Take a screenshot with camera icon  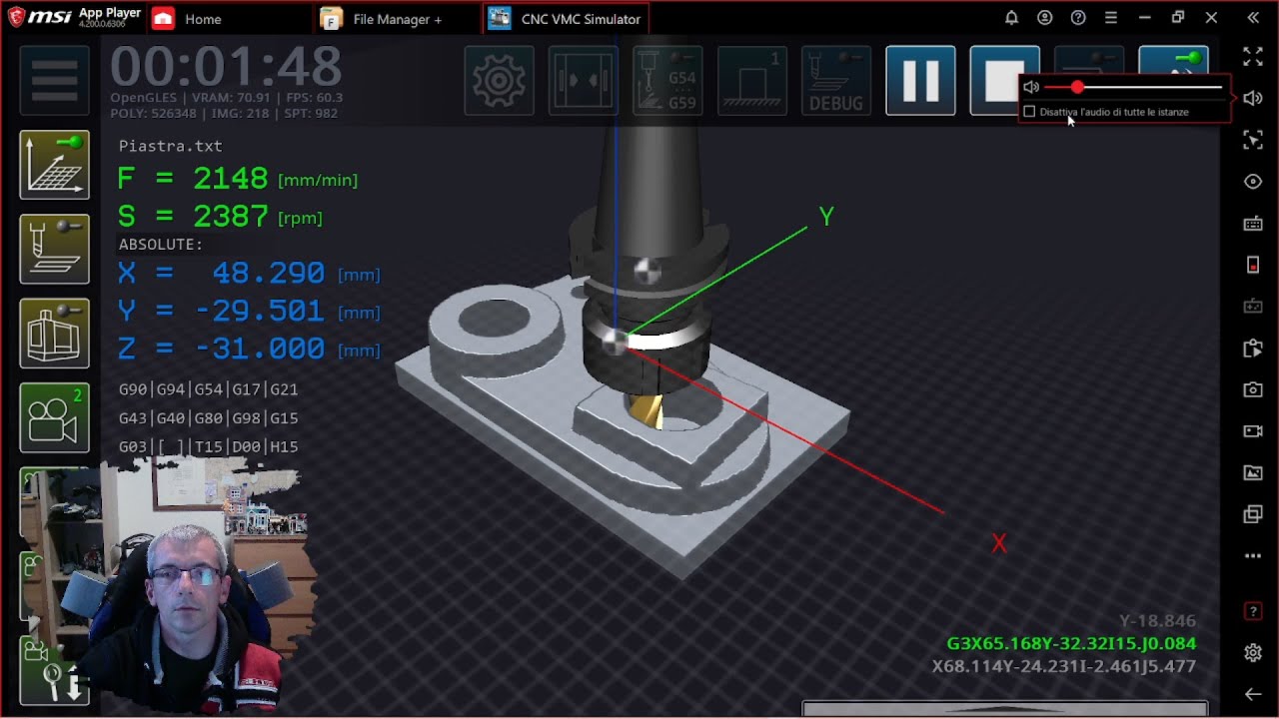pyautogui.click(x=1253, y=389)
